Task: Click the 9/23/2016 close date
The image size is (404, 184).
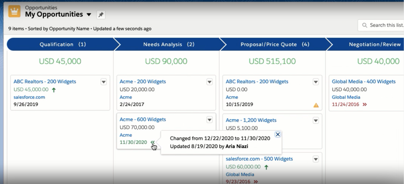Action: pos(238,182)
